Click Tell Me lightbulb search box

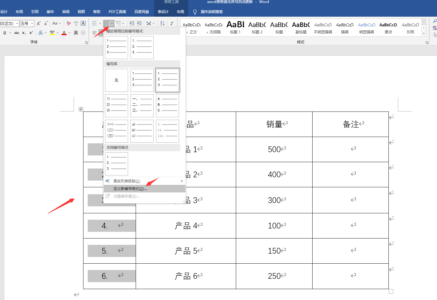click(x=208, y=12)
